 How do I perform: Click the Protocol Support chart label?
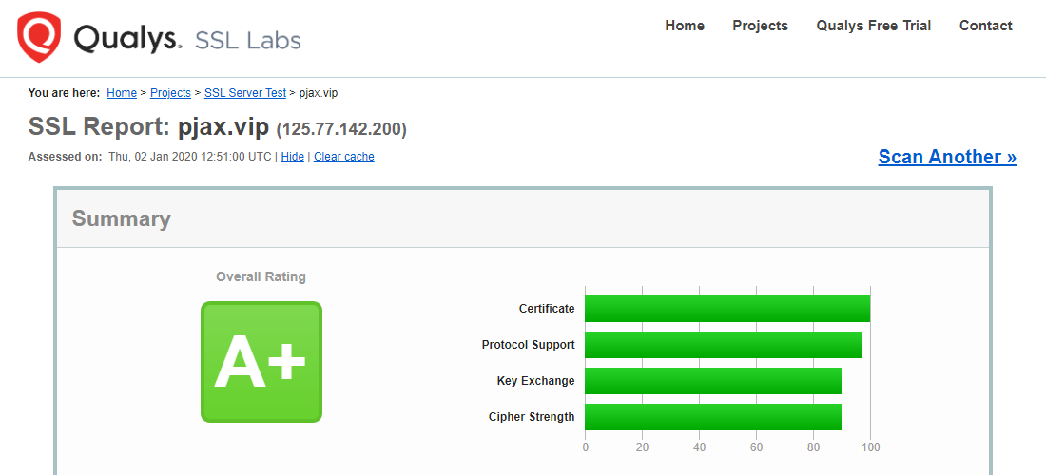[529, 345]
